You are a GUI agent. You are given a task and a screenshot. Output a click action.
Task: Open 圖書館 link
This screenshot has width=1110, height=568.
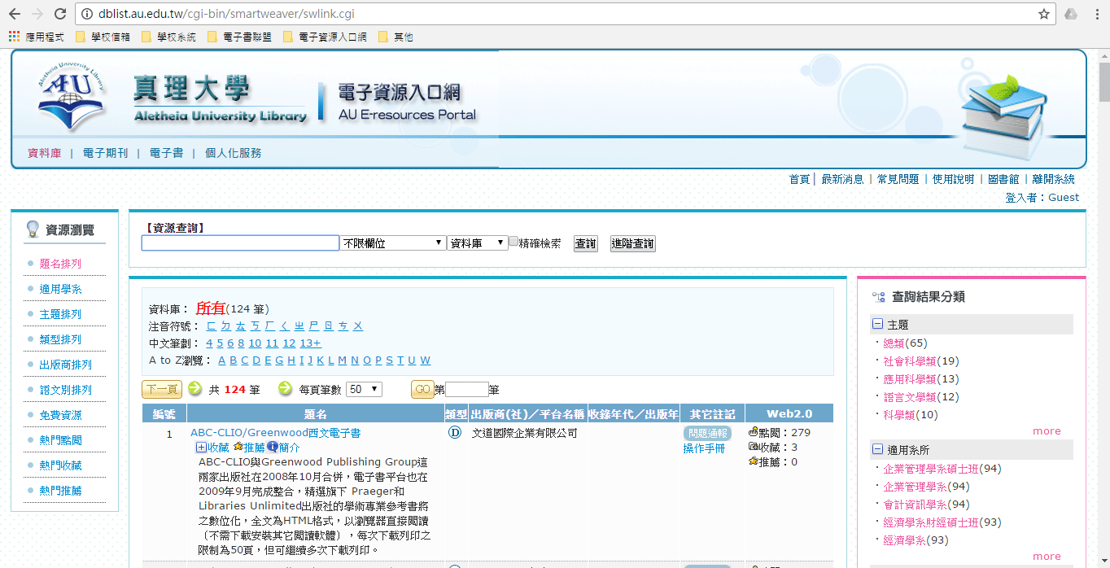point(1003,179)
